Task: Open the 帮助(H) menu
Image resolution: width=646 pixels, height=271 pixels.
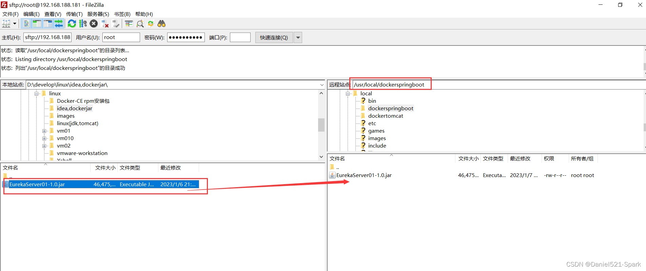Action: [x=144, y=14]
